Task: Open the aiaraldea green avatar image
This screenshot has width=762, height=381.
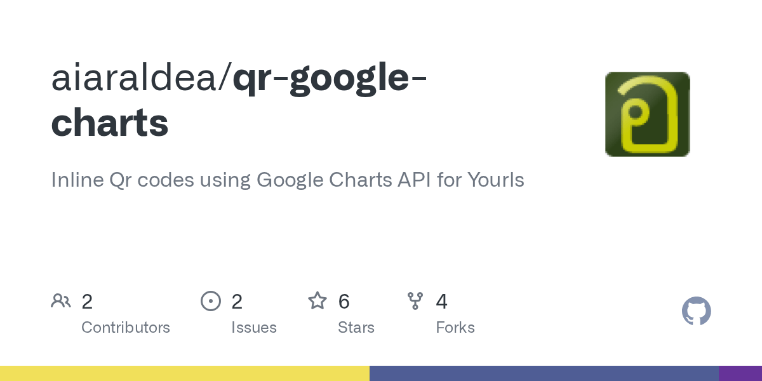Action: tap(647, 114)
